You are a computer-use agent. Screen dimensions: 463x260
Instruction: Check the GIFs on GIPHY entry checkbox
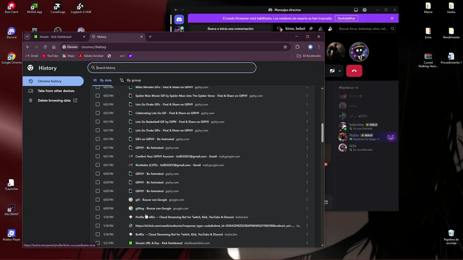click(98, 139)
